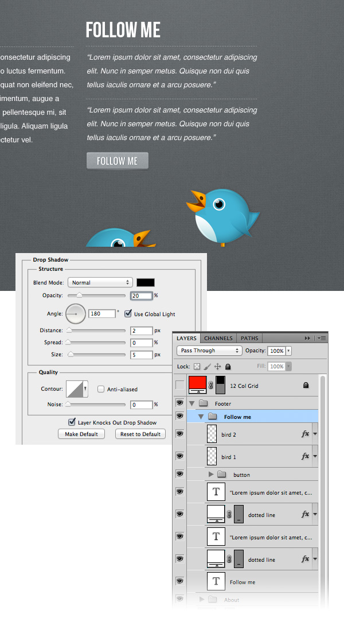Click the lock transparent pixels icon
This screenshot has height=618, width=344.
197,367
